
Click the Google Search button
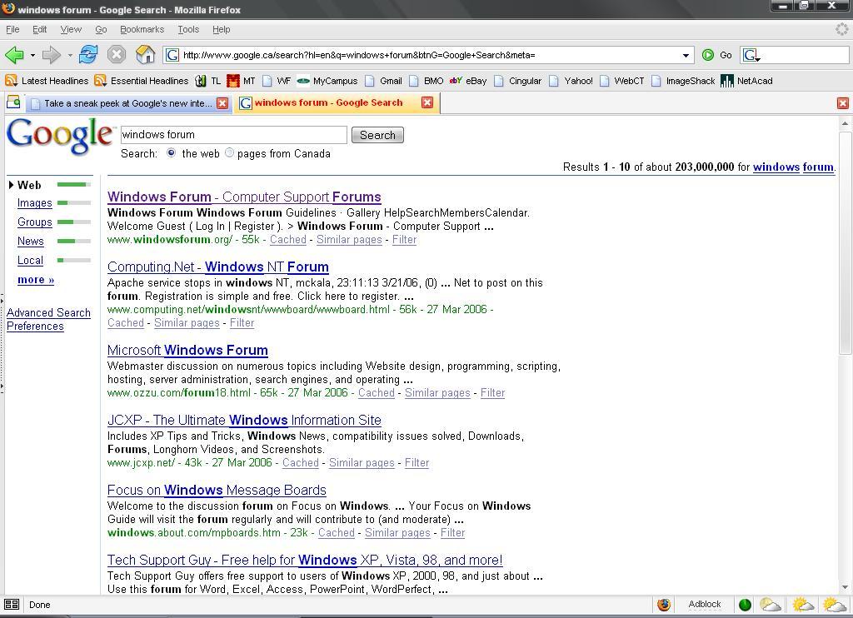(377, 135)
